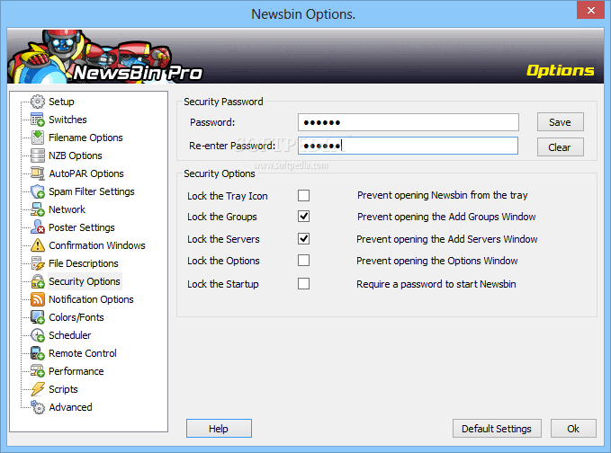The width and height of the screenshot is (611, 453).
Task: Select Network in the options tree
Action: [x=67, y=209]
